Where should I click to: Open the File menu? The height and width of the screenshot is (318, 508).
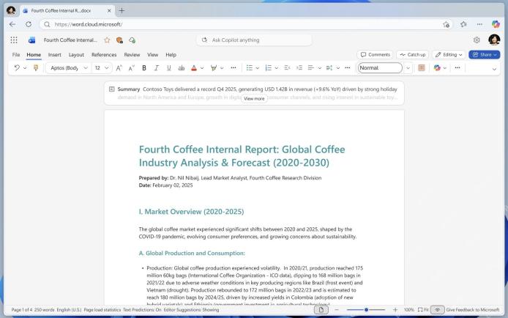tap(16, 55)
